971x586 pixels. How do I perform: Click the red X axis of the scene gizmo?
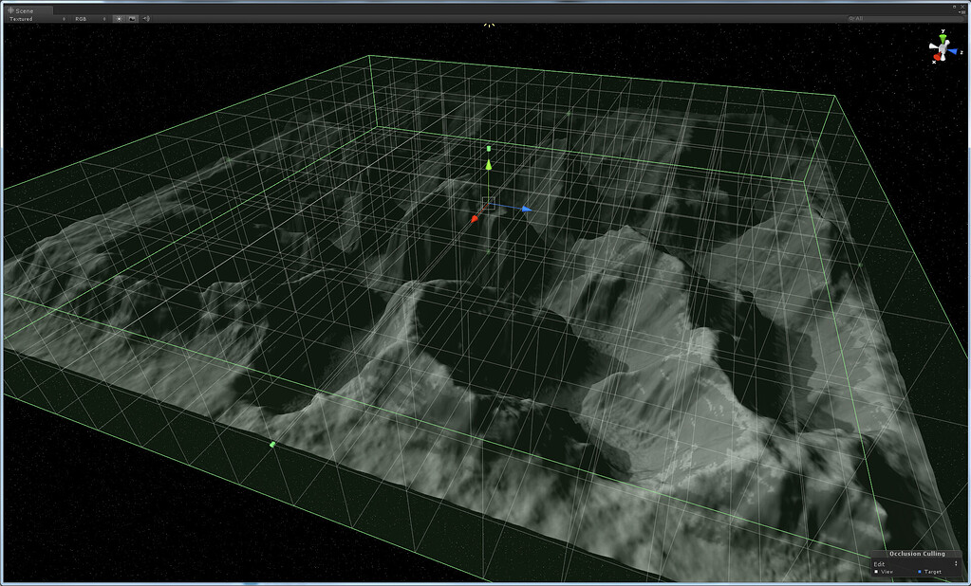(937, 56)
